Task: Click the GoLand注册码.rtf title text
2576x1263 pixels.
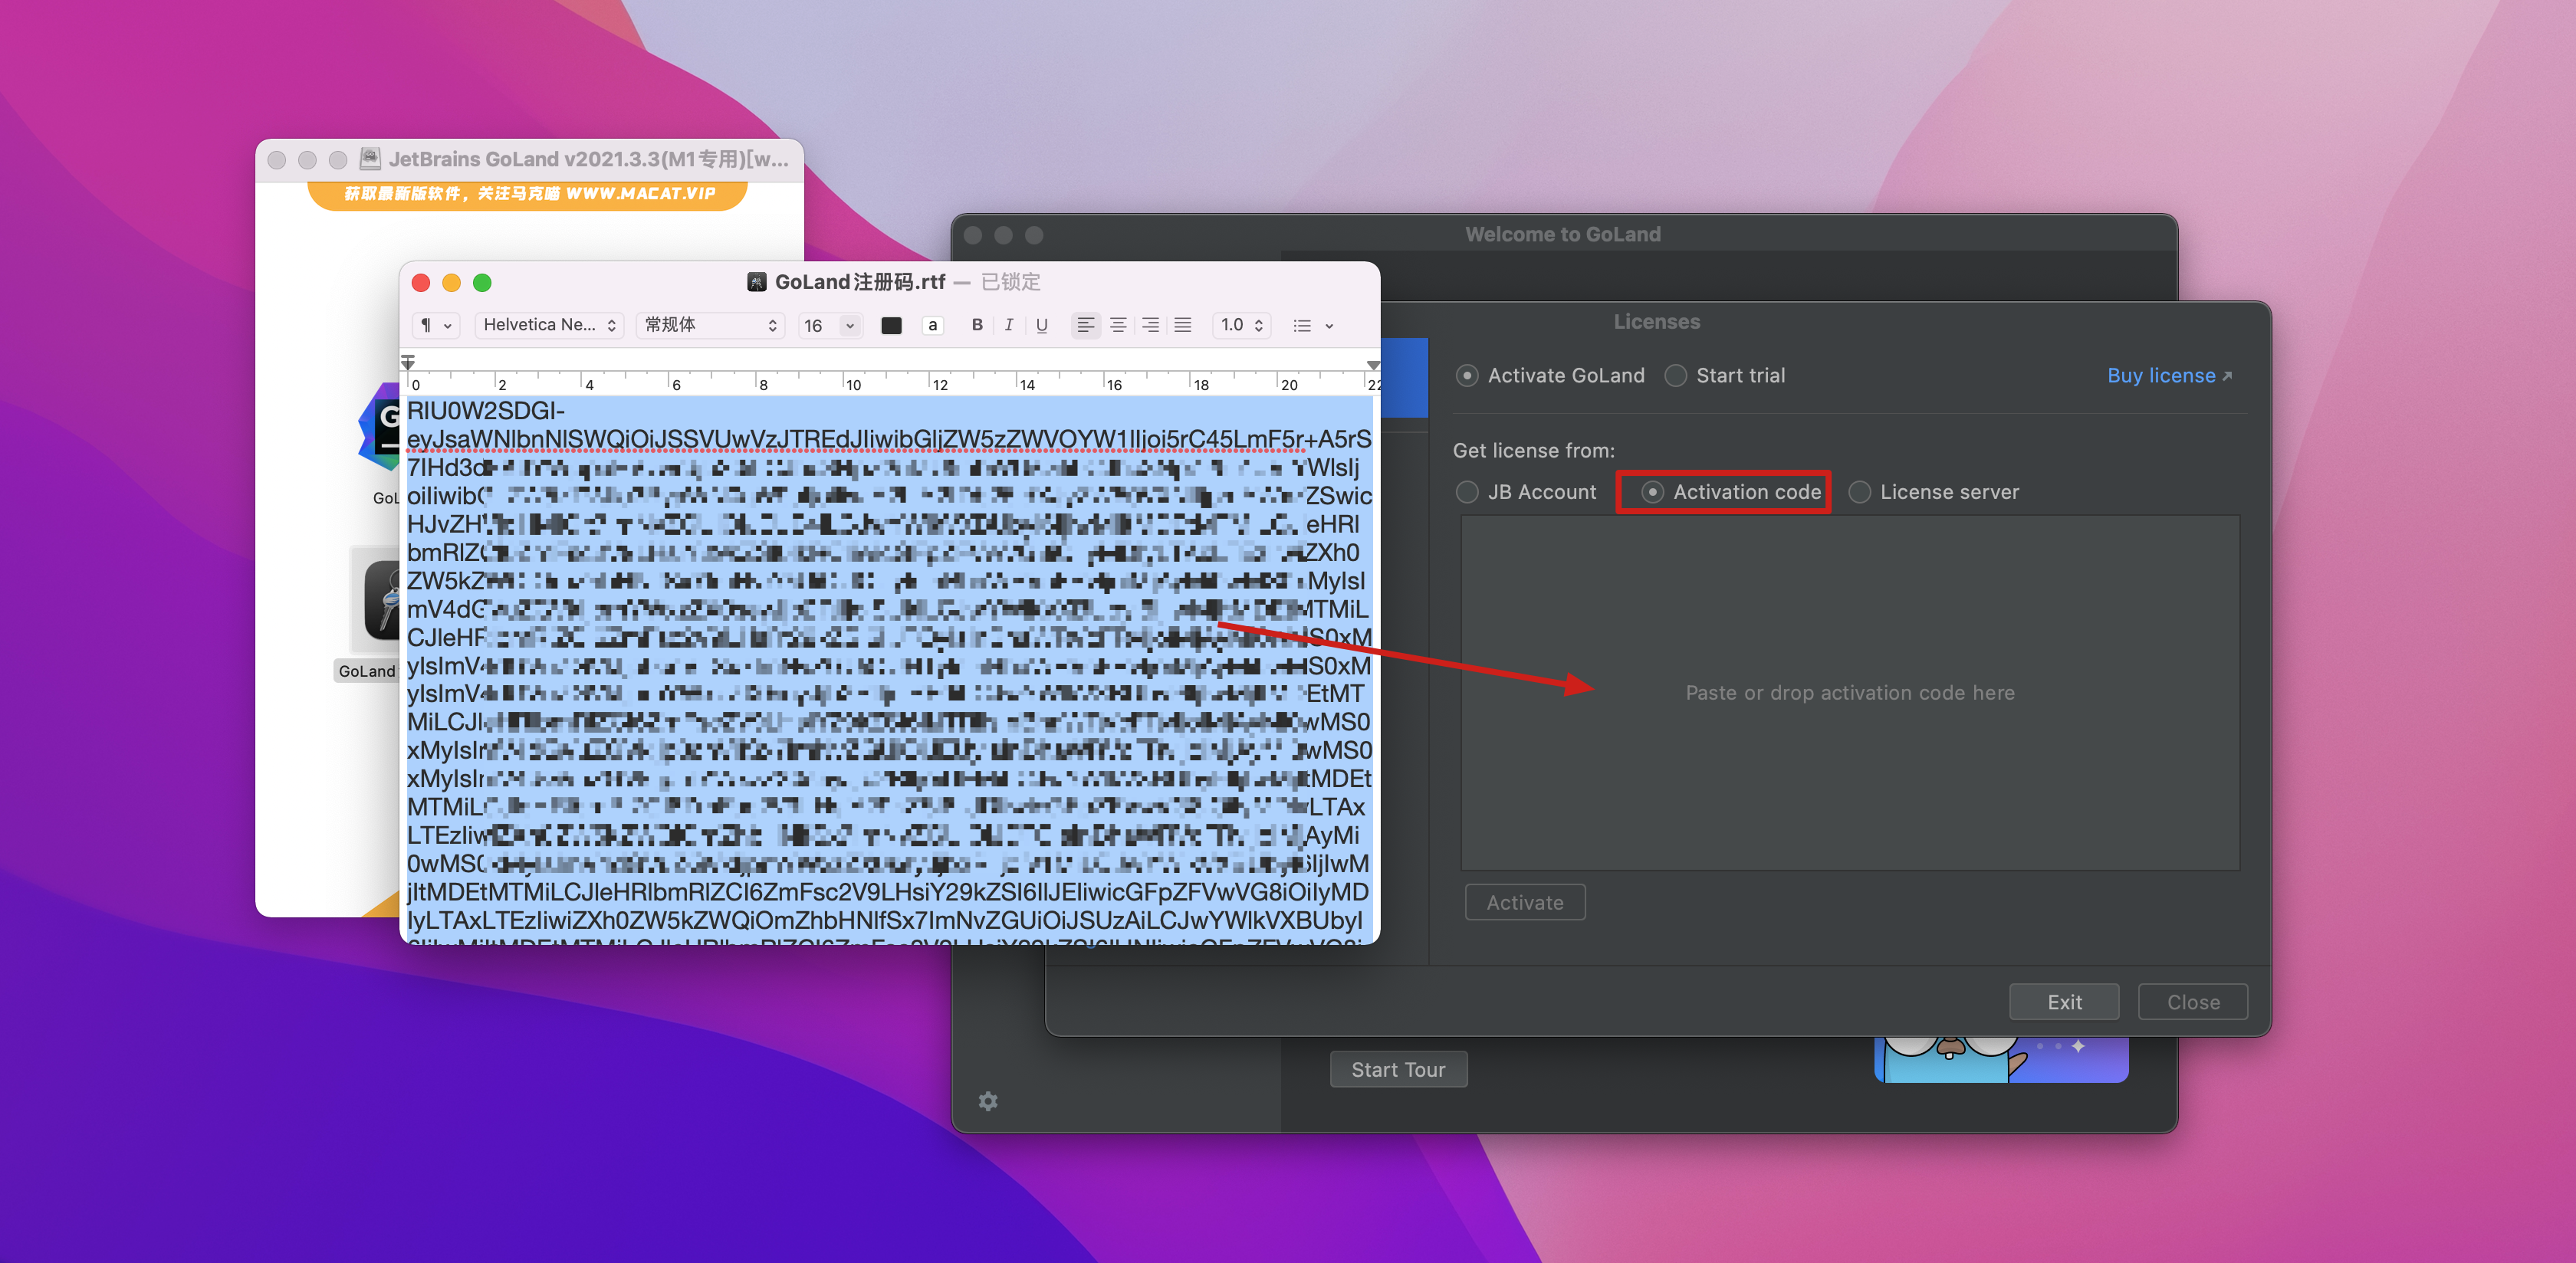Action: click(x=860, y=282)
